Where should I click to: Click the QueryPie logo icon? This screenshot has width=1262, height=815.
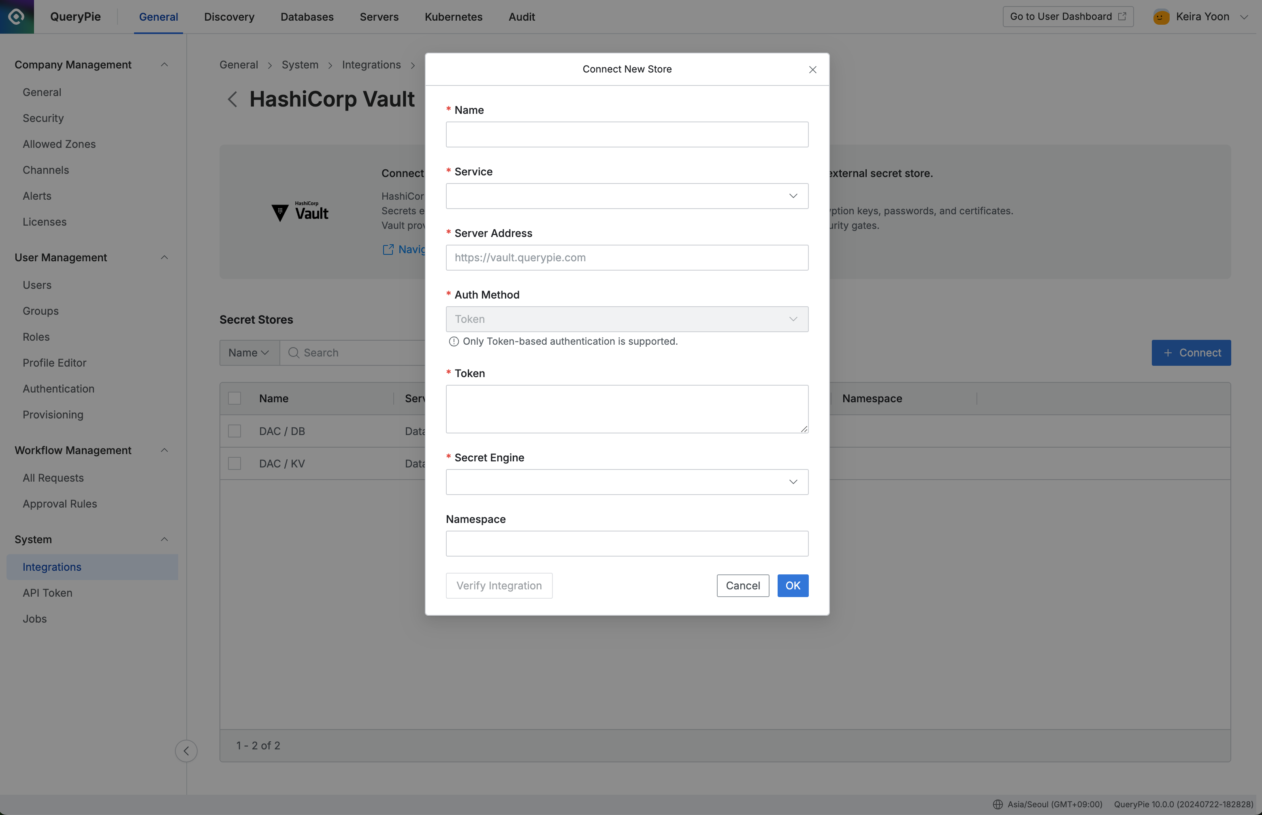click(17, 17)
